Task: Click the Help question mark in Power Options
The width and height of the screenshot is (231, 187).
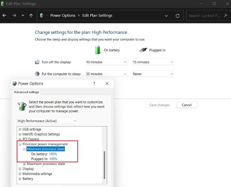Action: (x=94, y=84)
